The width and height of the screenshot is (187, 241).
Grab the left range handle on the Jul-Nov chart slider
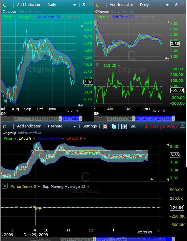coord(60,119)
